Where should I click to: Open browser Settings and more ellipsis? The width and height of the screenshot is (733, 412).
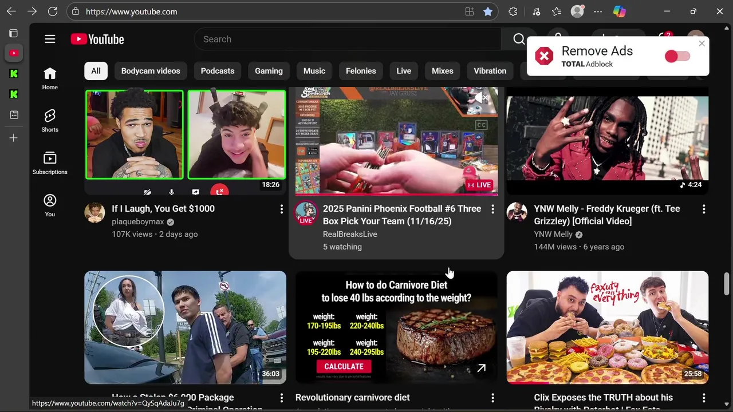[x=598, y=11]
